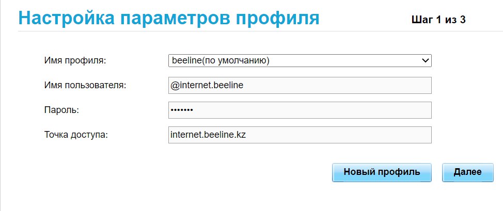503x211 pixels.
Task: Click the Точка доступа label
Action: (x=76, y=135)
